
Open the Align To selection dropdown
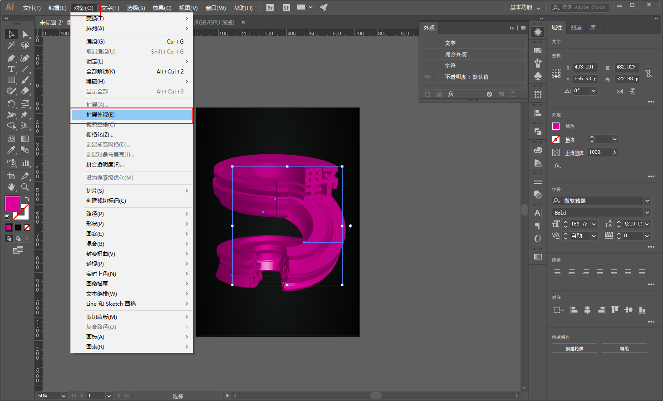(558, 310)
